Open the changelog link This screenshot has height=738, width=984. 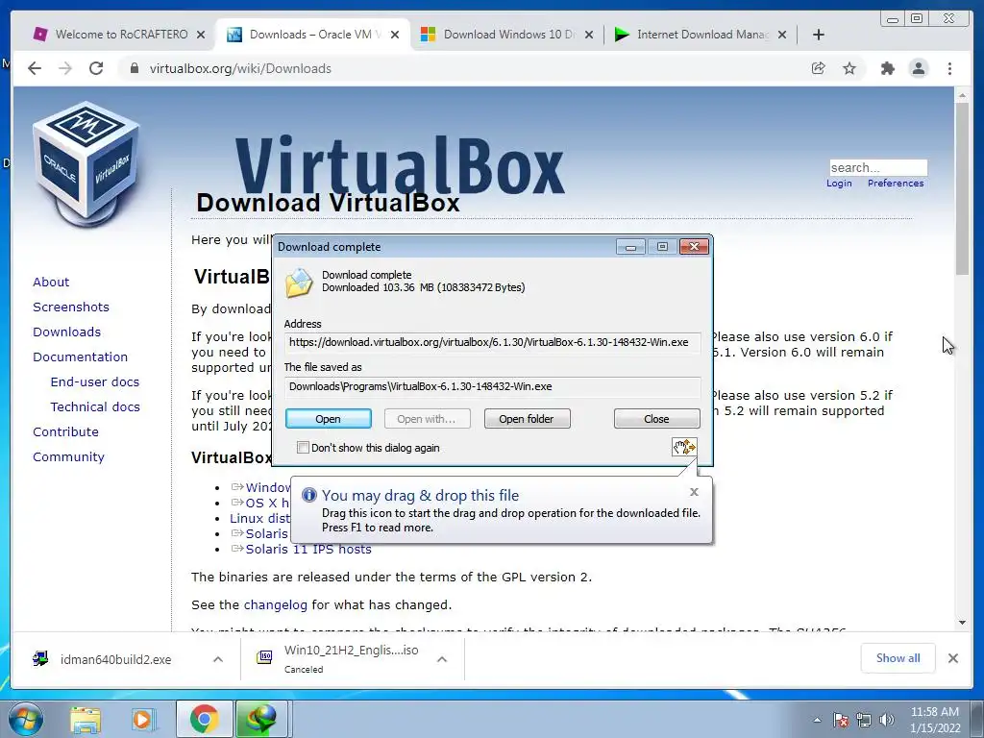click(276, 605)
